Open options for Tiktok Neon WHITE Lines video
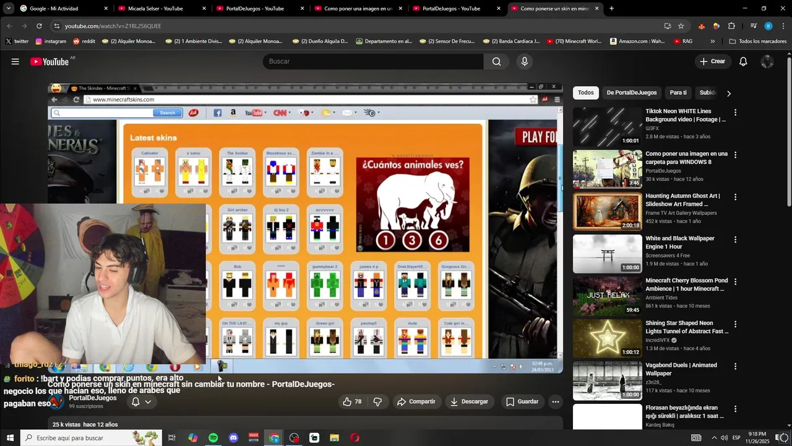 pyautogui.click(x=735, y=112)
